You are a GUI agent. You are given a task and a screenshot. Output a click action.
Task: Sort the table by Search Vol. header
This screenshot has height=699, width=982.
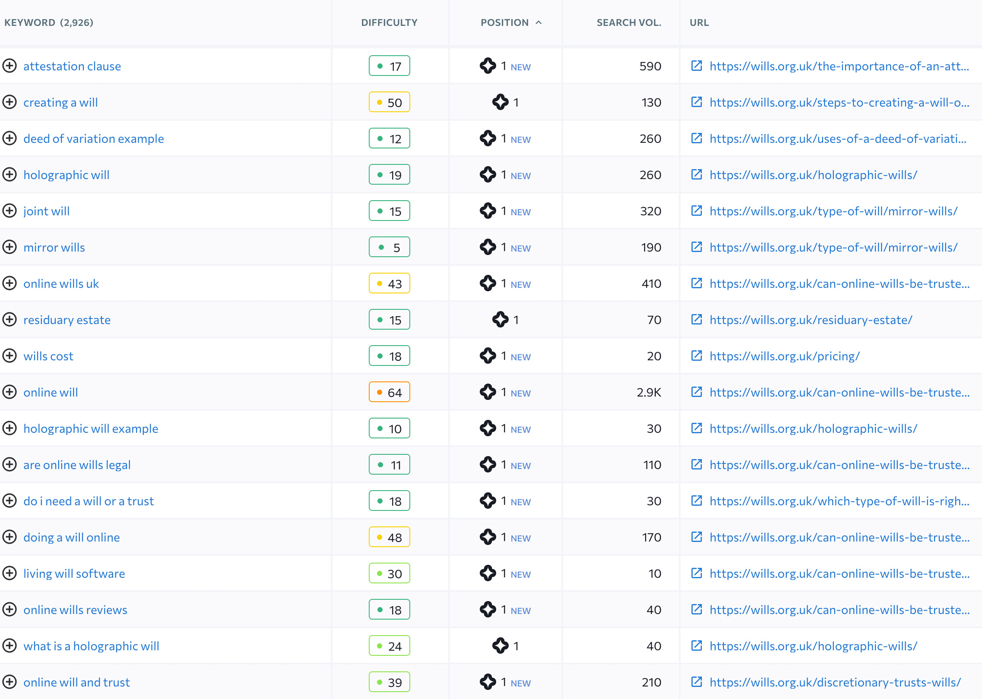coord(629,22)
